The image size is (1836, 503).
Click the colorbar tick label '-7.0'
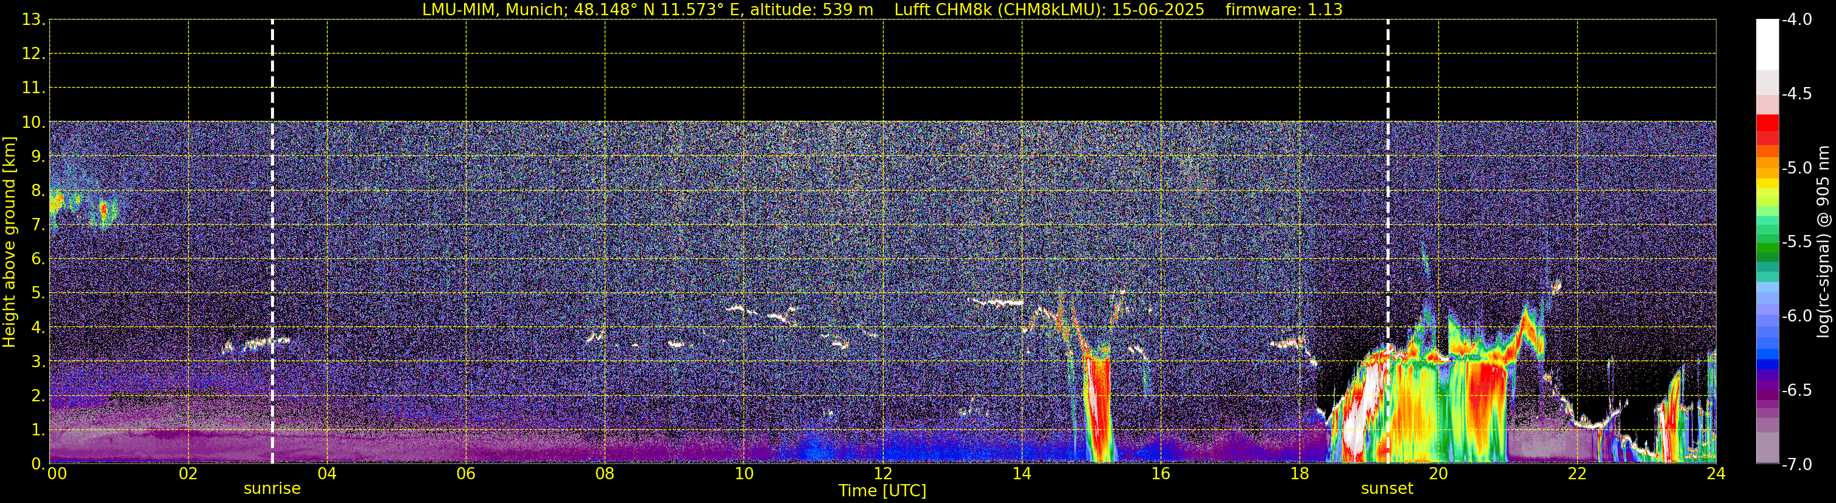point(1797,465)
